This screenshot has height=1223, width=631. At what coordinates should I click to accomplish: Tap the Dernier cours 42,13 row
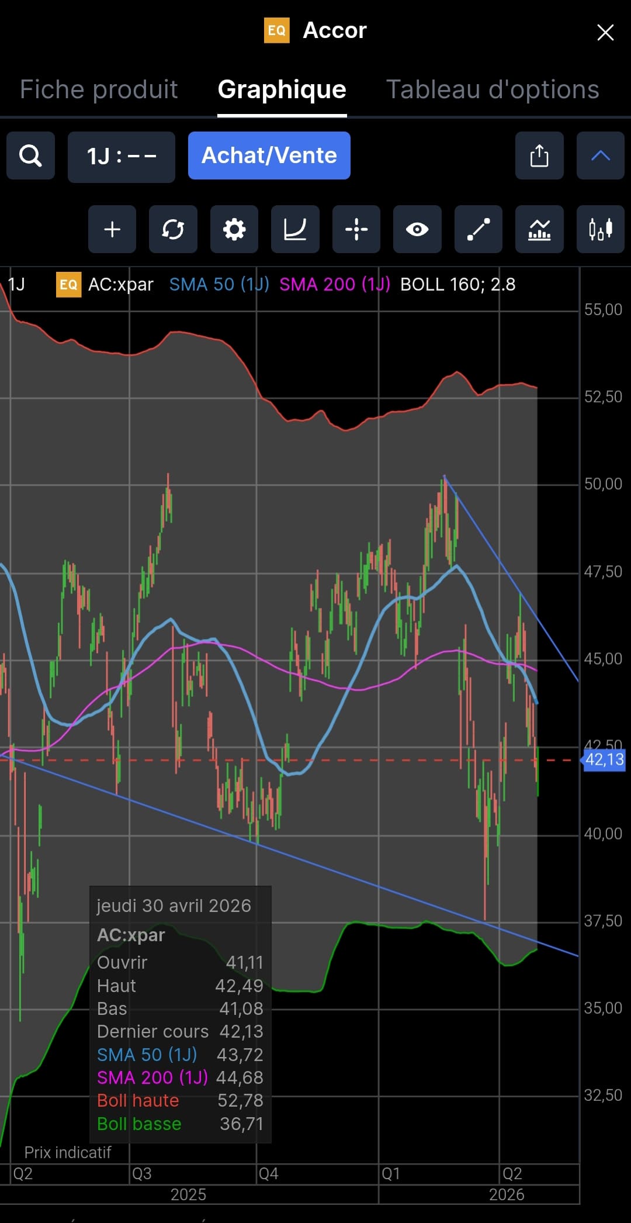coord(180,1031)
